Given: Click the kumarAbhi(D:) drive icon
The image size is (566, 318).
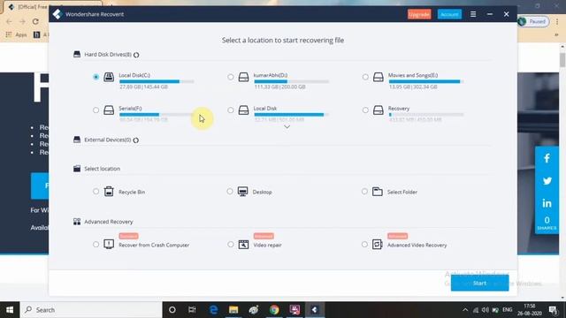Looking at the screenshot, I should coord(244,77).
